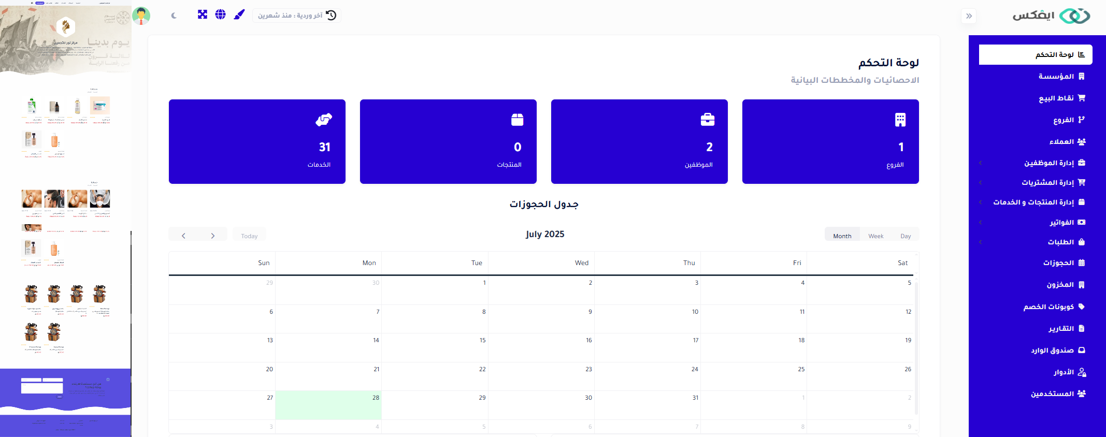Expand إدارة الموظفين submenu chevron
The image size is (1106, 437).
[981, 163]
